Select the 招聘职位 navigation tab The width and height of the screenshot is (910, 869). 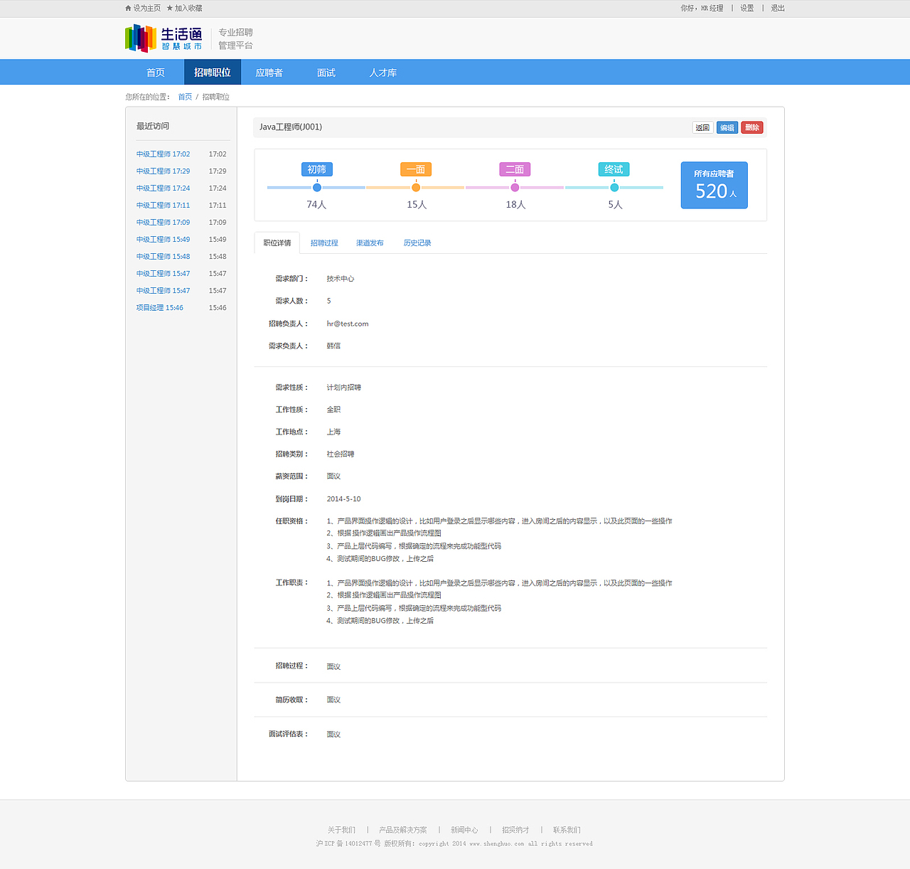(x=213, y=73)
